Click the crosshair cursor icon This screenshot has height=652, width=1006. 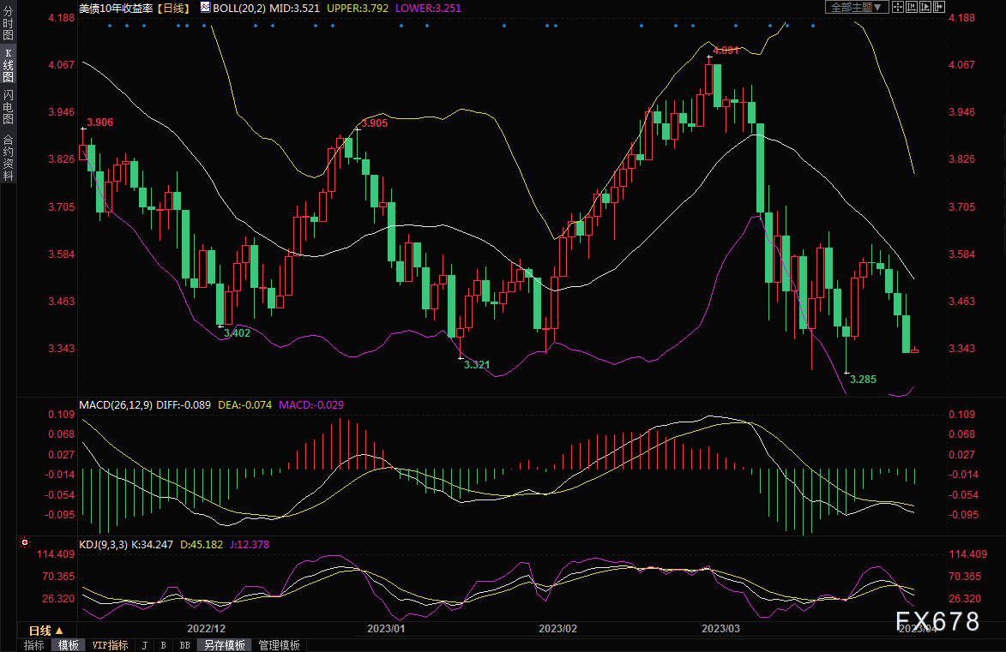coord(898,7)
